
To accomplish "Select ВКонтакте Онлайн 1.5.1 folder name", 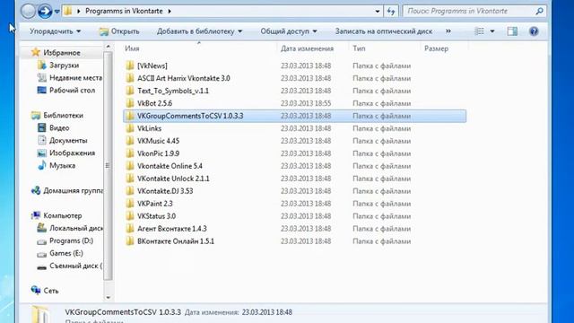I will point(176,241).
